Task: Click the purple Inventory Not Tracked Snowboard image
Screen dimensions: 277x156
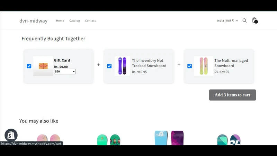Action: point(122,66)
